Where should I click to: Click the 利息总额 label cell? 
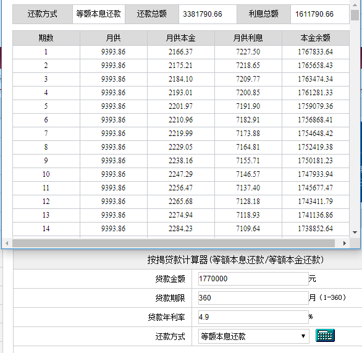(264, 14)
